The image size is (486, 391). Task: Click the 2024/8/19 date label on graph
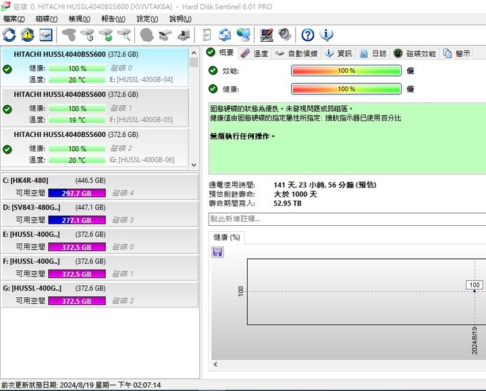[x=475, y=340]
